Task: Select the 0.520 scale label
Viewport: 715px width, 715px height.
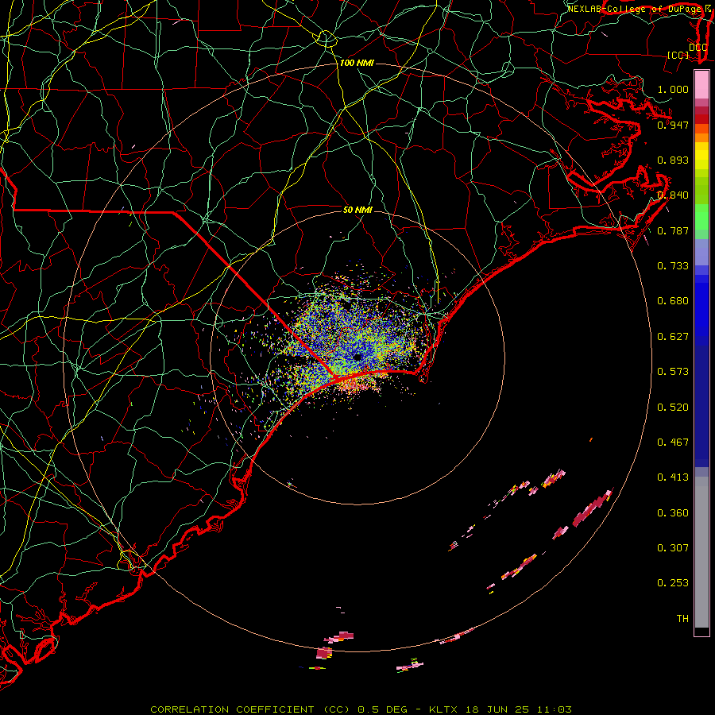Action: click(x=673, y=407)
